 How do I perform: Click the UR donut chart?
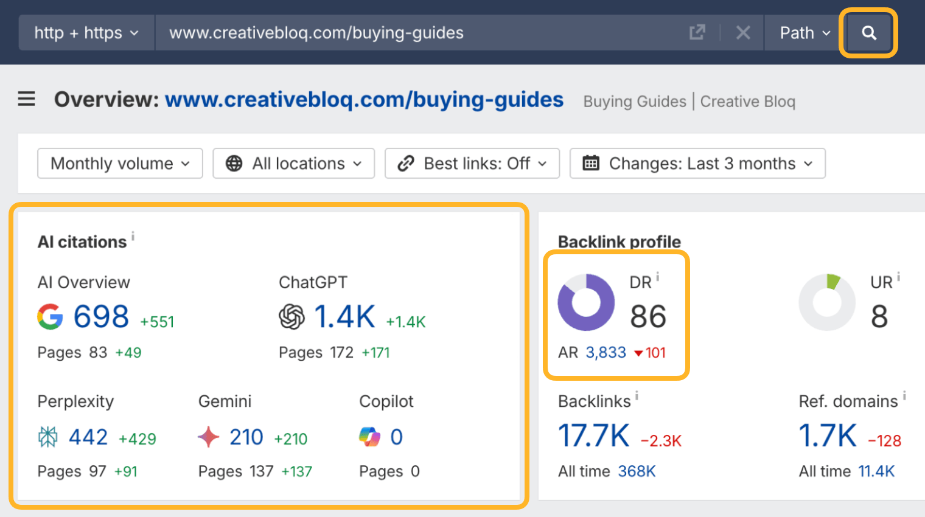827,302
